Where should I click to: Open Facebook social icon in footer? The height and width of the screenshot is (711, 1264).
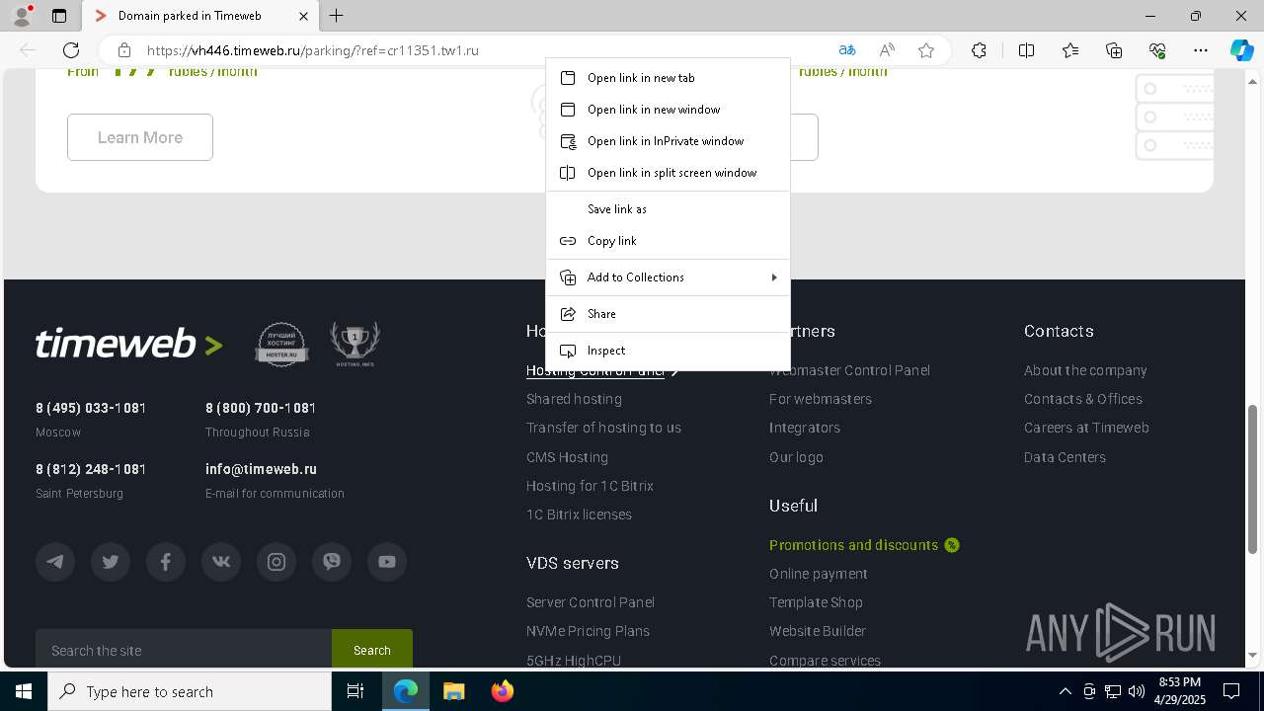point(166,562)
